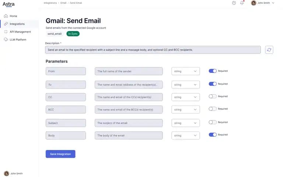Open the help question mark icon
Viewport: 283px width, 177px height.
pyautogui.click(x=234, y=3)
